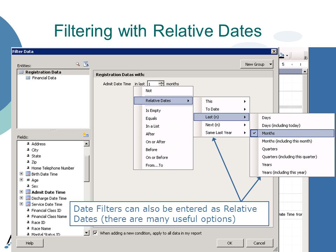Select Relative Dates menu item
Image resolution: width=336 pixels, height=252 pixels.
[163, 100]
